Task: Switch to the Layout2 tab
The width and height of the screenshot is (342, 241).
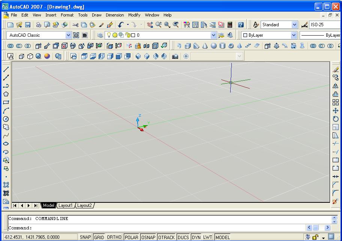Action: tap(84, 205)
